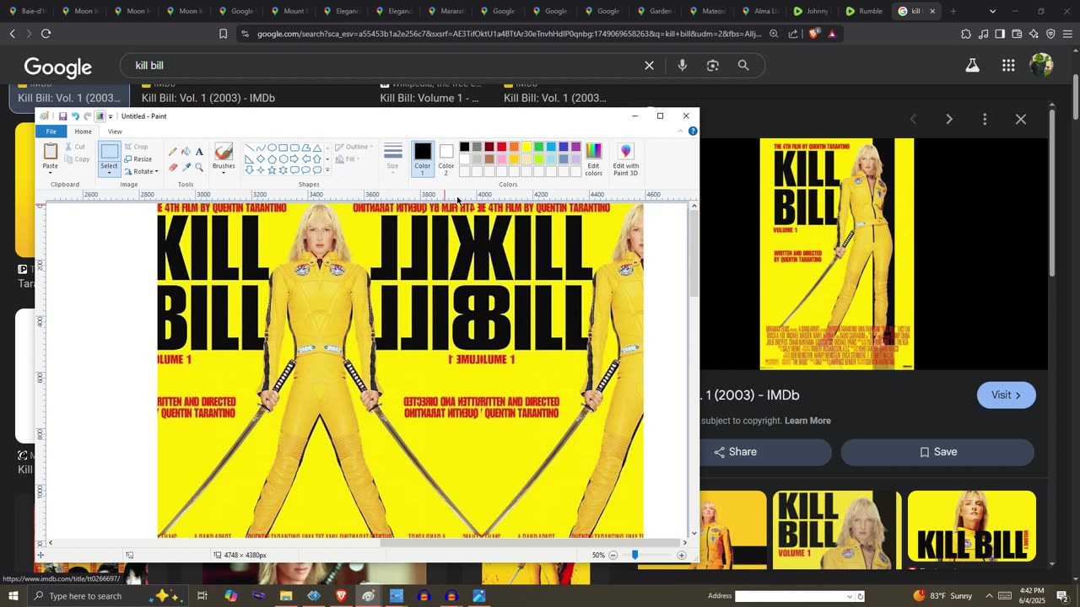Open Edit colors in Paint
Screen dimensions: 1080x607
[594, 158]
